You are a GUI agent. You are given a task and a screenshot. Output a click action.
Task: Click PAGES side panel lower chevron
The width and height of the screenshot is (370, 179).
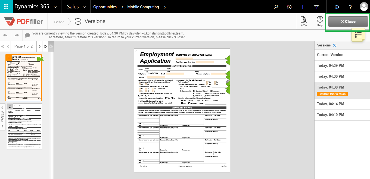[x=2, y=126]
